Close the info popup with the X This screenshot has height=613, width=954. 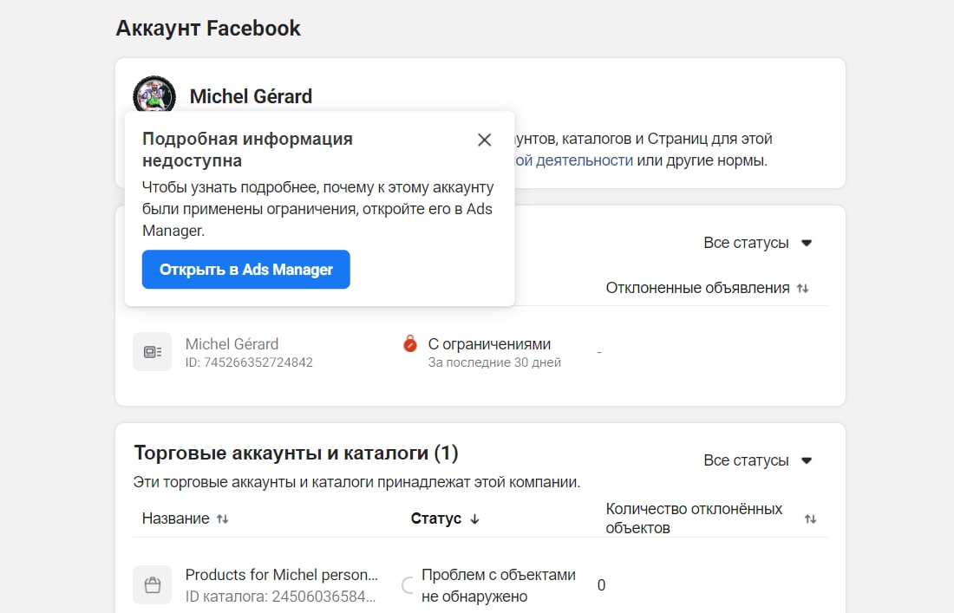coord(484,140)
